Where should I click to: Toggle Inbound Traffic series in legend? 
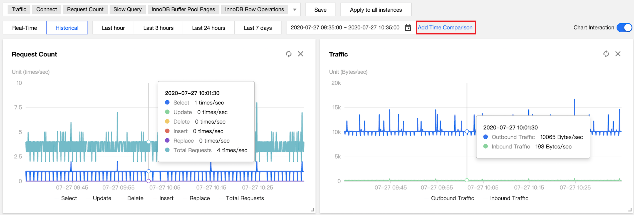tap(506, 198)
